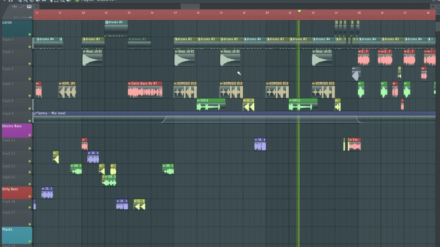440x247 pixels.
Task: Click bar 54 on the timeline ruler
Action: [106, 13]
